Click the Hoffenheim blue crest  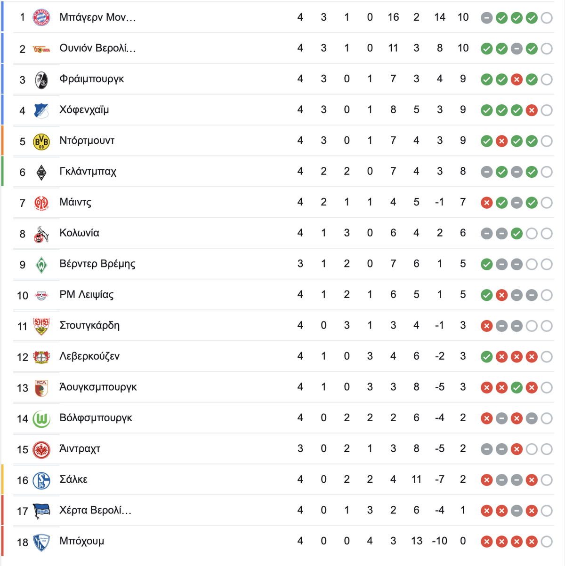[x=41, y=110]
